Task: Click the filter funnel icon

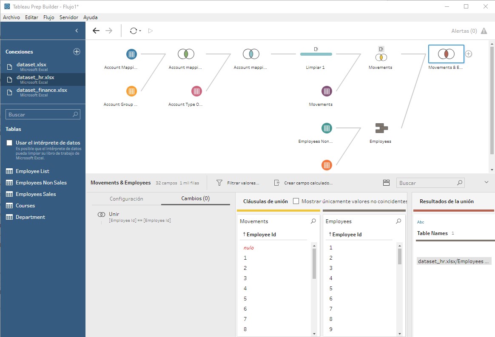Action: tap(219, 183)
